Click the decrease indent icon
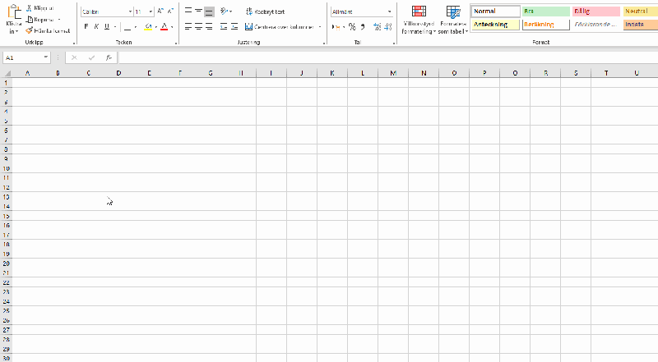658x362 pixels. [x=224, y=27]
